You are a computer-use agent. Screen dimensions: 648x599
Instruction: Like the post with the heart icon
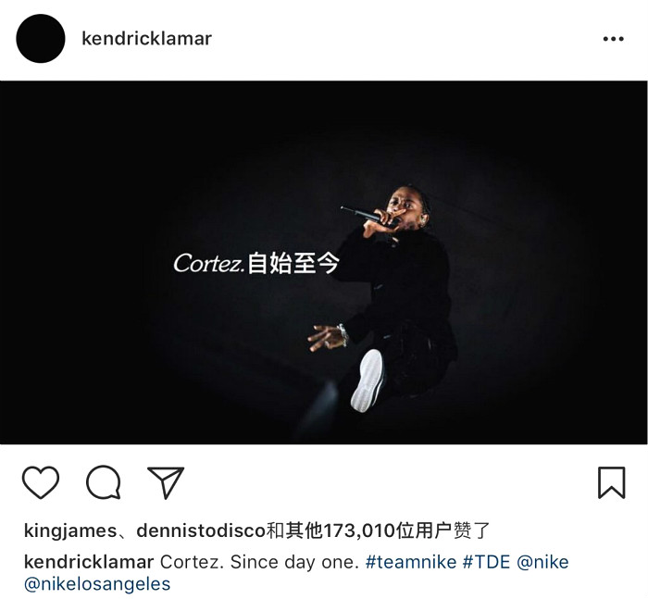tap(41, 482)
